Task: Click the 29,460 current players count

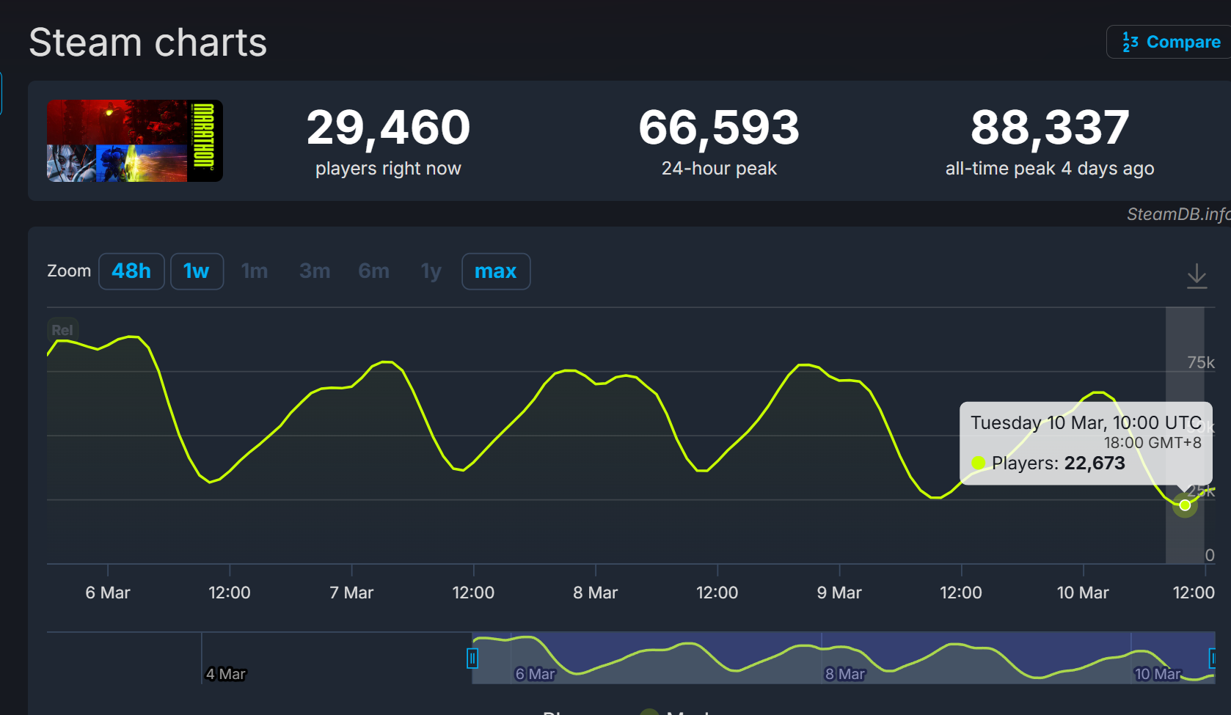Action: (388, 128)
